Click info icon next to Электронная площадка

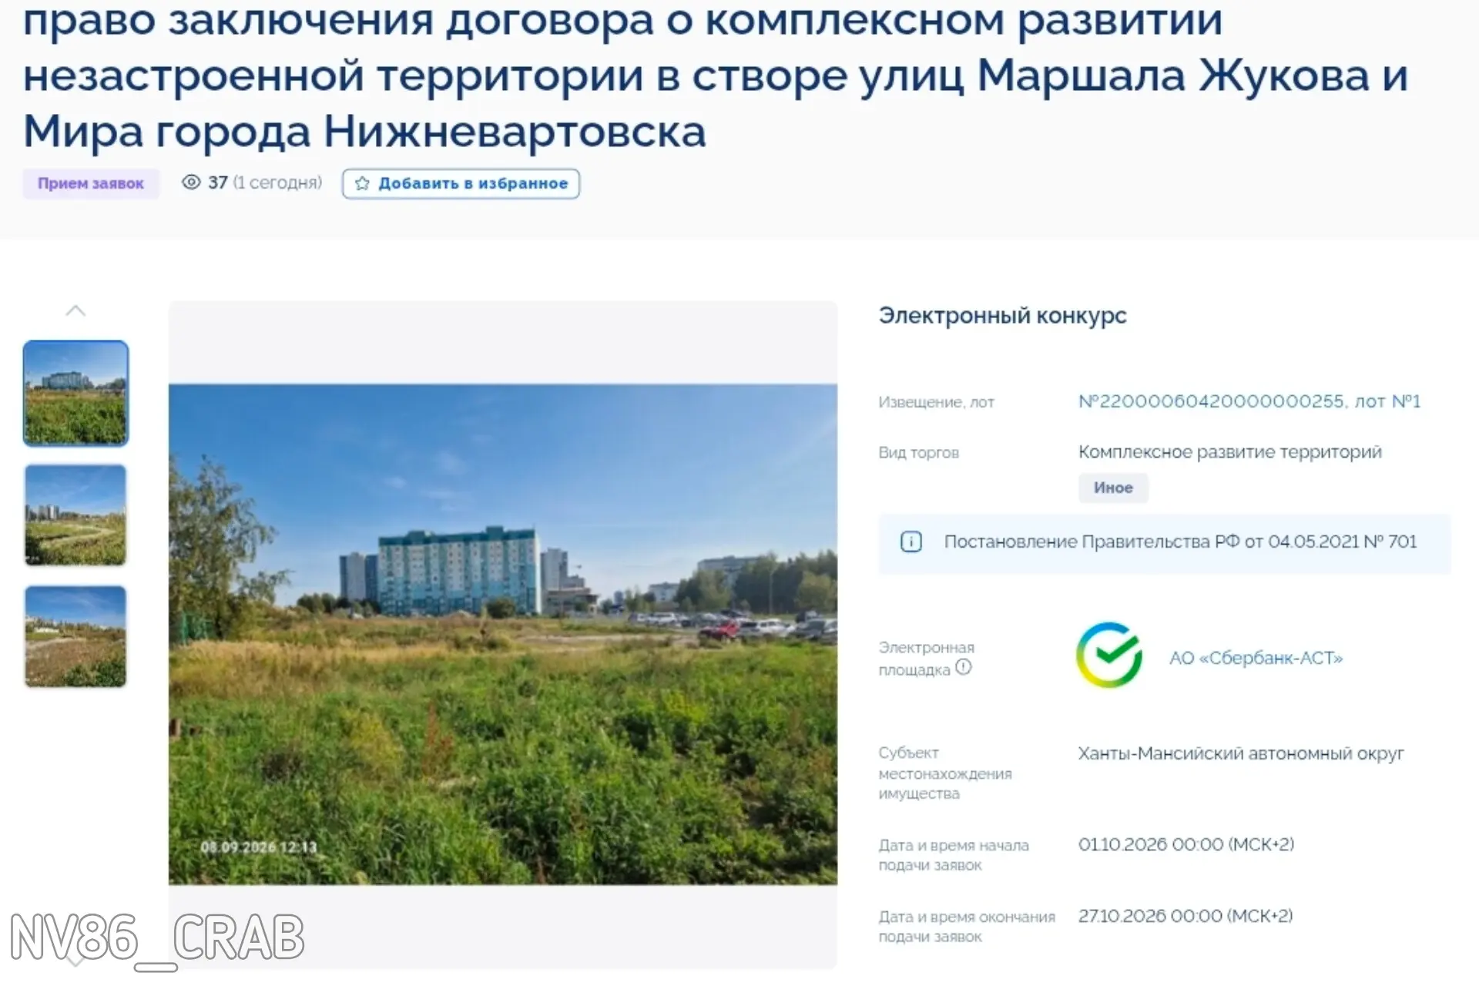[964, 667]
